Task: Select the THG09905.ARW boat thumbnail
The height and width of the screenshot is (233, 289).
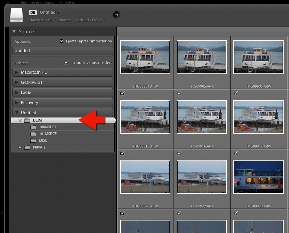Action: 202,57
